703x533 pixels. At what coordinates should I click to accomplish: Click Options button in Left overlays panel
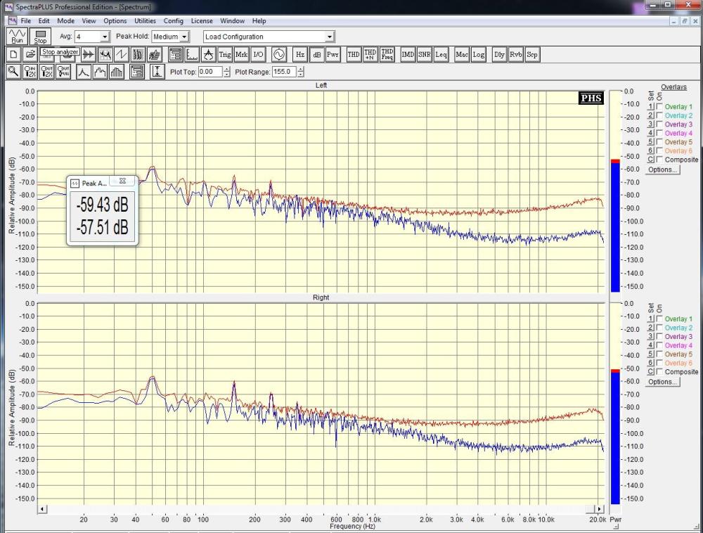pyautogui.click(x=662, y=169)
